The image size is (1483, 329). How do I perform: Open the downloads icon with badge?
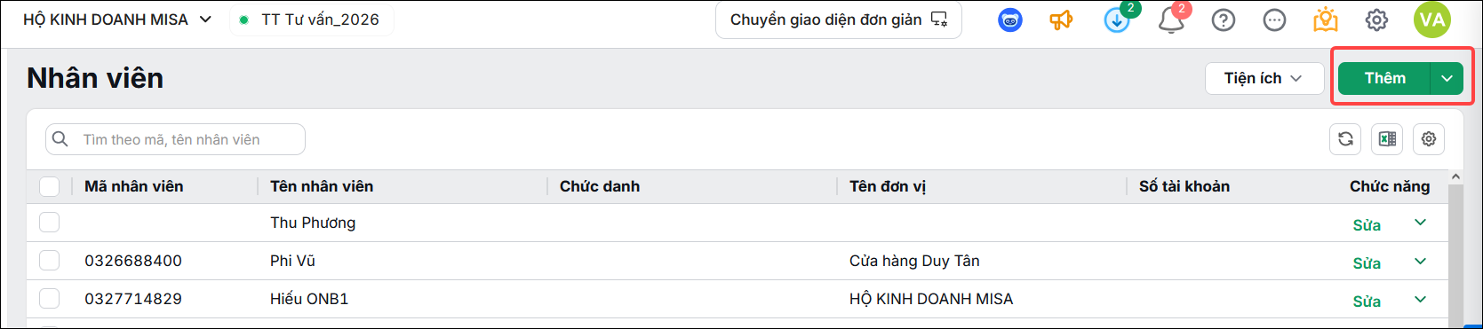point(1117,20)
